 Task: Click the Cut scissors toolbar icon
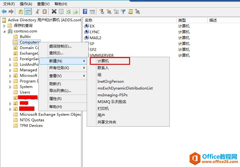point(37,12)
